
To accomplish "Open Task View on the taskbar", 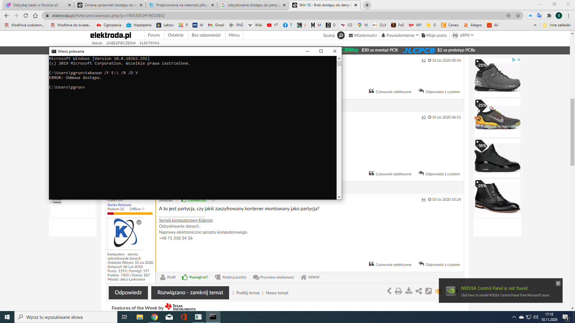I will (125, 317).
